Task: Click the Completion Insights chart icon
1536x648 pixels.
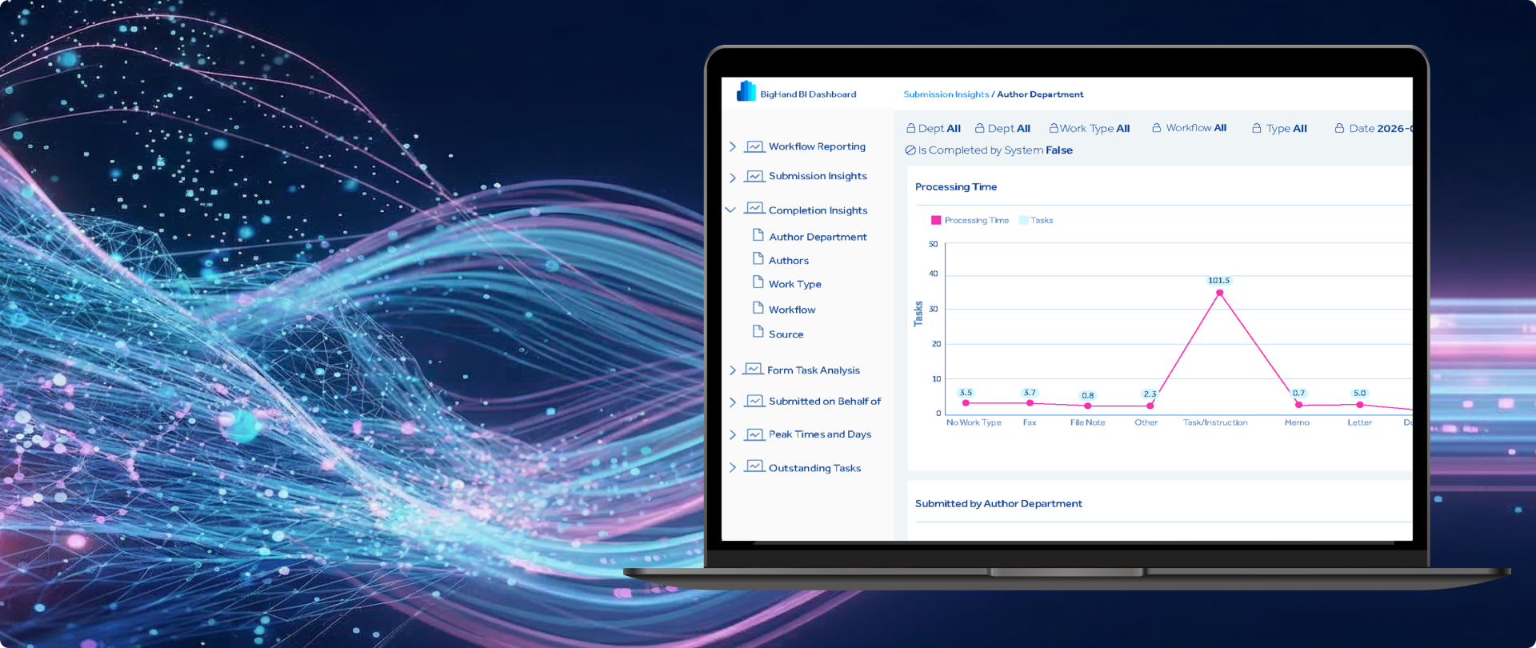Action: pyautogui.click(x=754, y=208)
